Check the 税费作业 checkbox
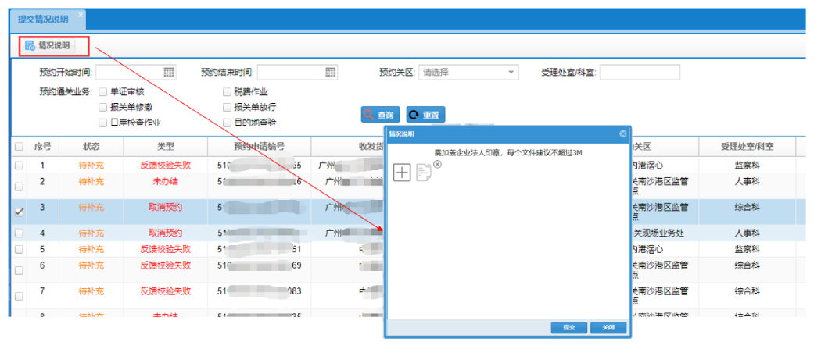 tap(227, 92)
